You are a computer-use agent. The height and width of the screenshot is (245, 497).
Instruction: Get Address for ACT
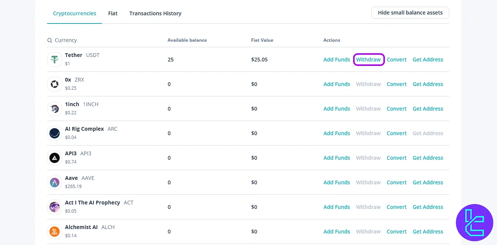(428, 207)
